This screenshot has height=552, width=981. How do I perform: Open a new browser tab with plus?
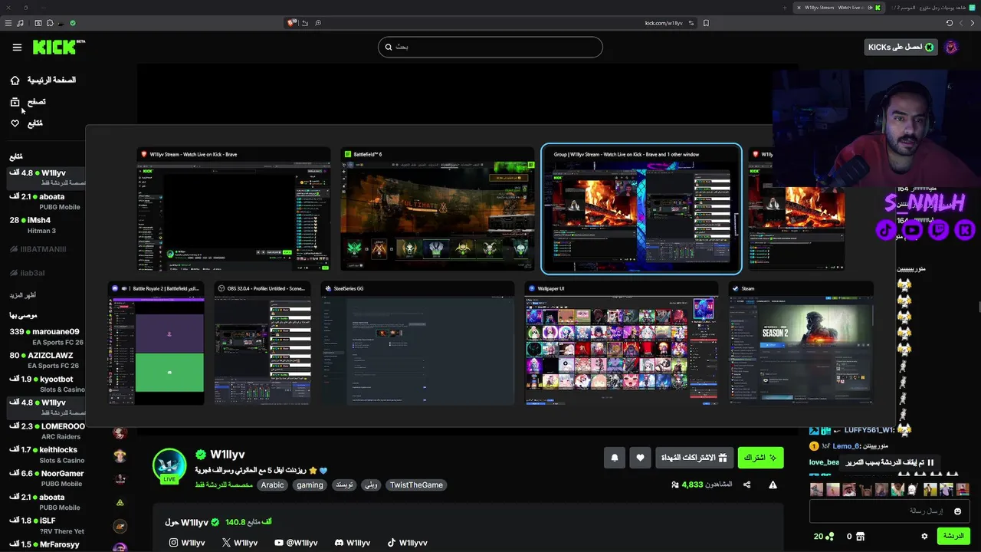(785, 8)
